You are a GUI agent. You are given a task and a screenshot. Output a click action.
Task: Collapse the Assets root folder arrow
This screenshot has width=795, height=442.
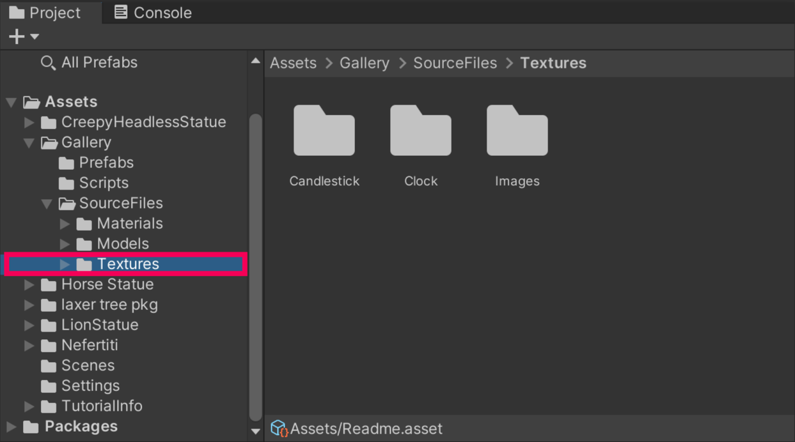click(11, 102)
